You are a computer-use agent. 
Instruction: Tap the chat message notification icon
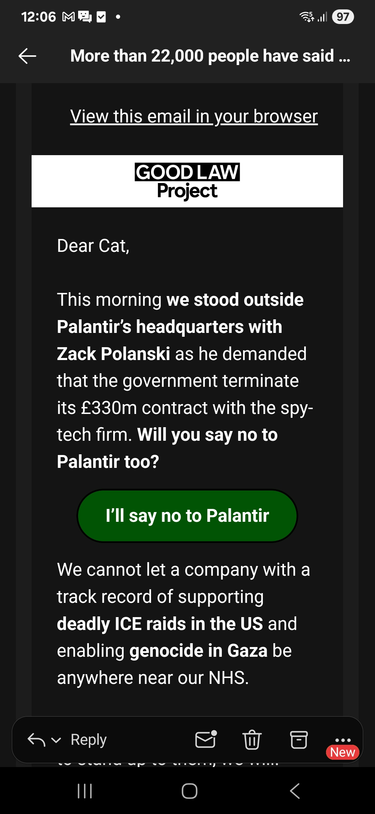(x=85, y=17)
